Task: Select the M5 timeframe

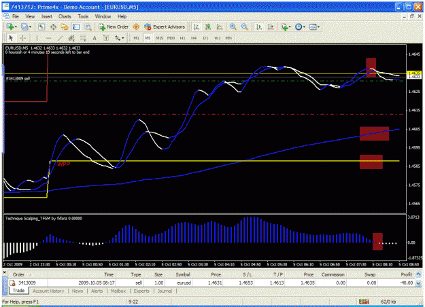Action: tap(148, 38)
